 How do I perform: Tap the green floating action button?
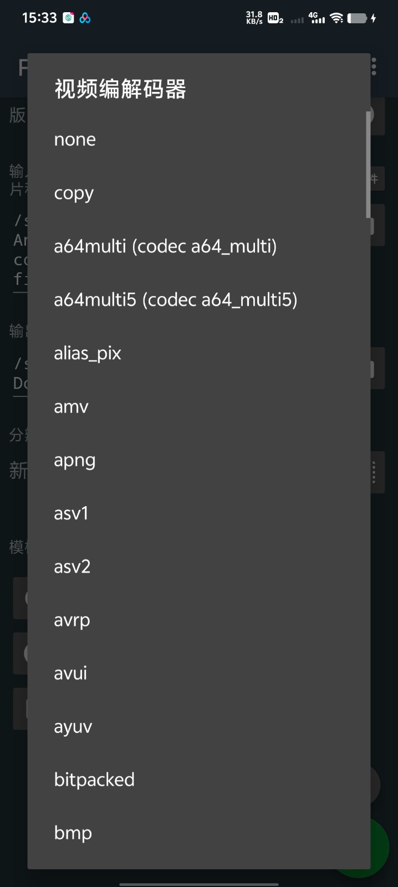point(380,848)
